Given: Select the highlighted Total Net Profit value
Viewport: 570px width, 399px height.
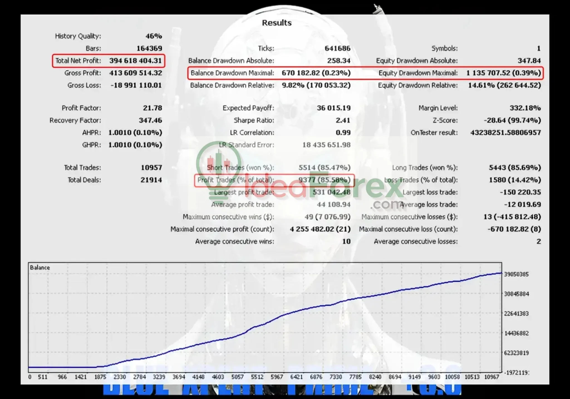Looking at the screenshot, I should pos(136,60).
